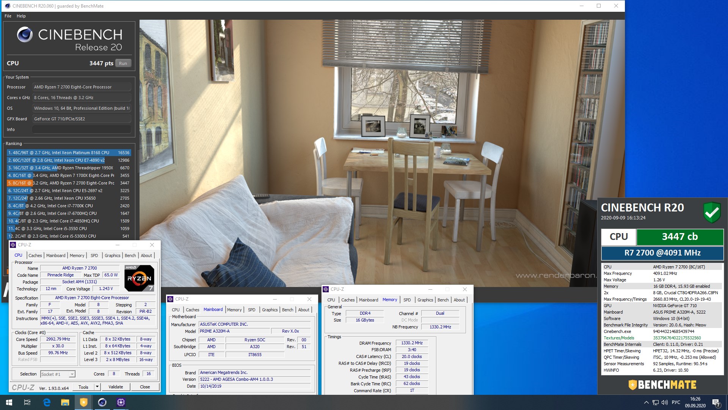
Task: Switch to CPU-Z taskbar icon
Action: point(121,402)
